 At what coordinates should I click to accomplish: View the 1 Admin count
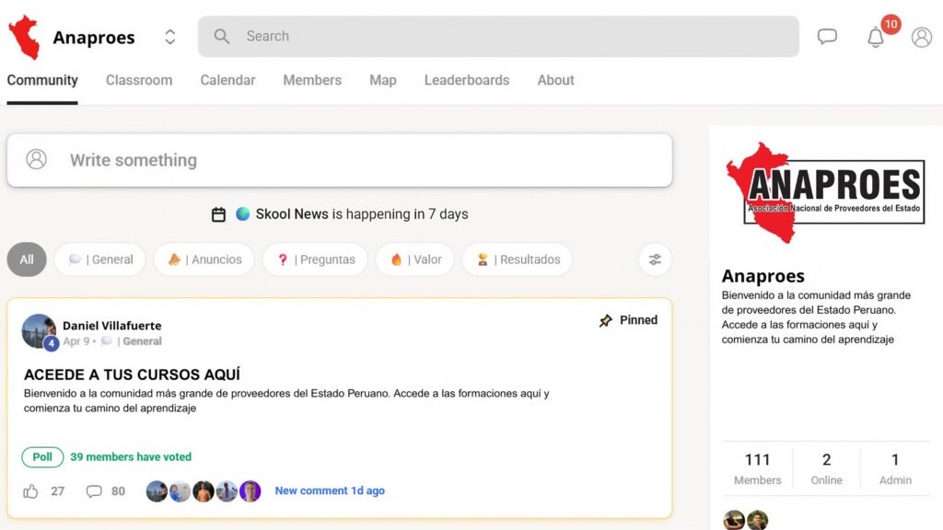click(895, 468)
